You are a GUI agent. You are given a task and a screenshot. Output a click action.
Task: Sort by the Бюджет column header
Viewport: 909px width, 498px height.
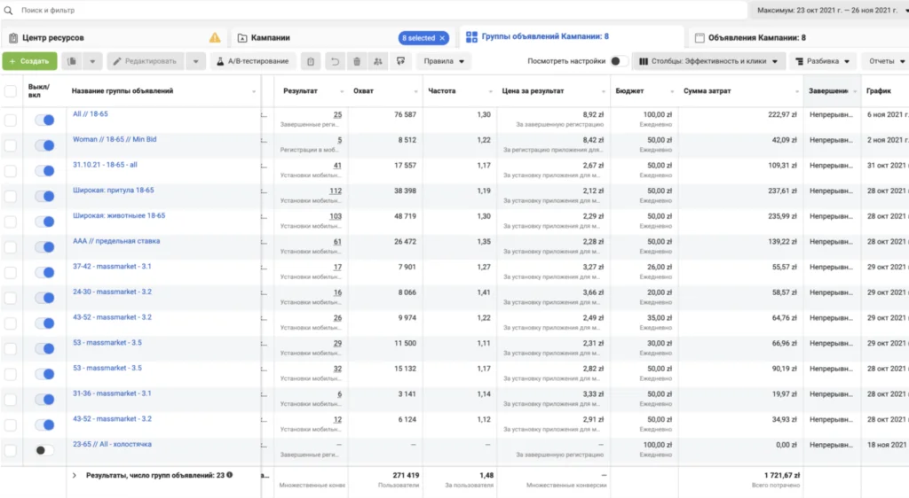[629, 90]
